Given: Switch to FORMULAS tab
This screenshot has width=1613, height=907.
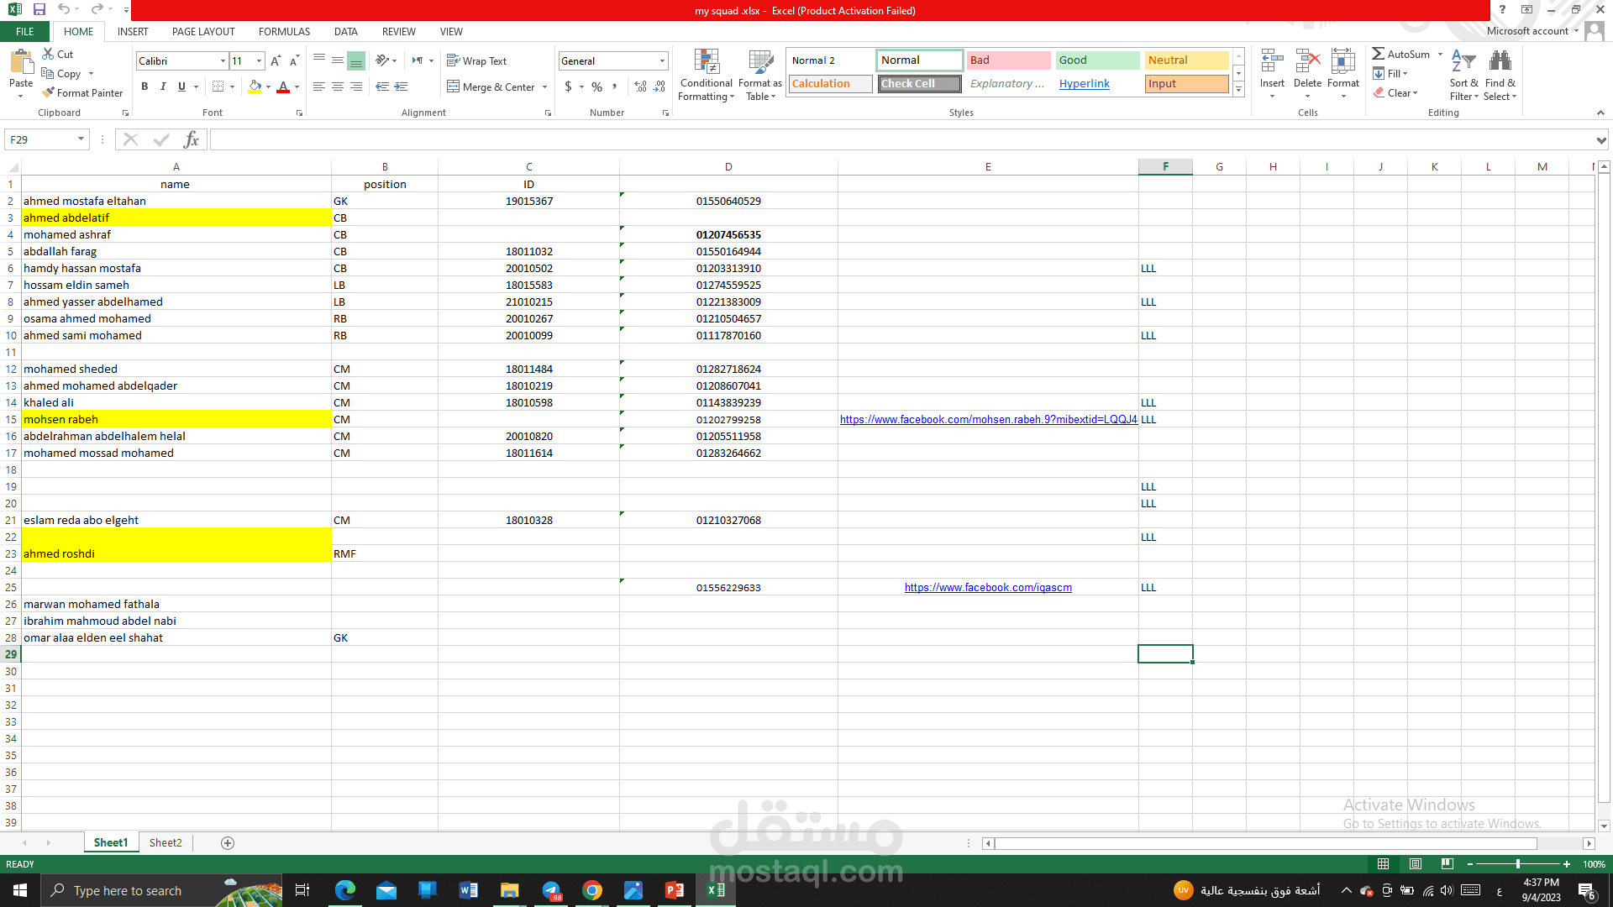Looking at the screenshot, I should click(x=284, y=32).
